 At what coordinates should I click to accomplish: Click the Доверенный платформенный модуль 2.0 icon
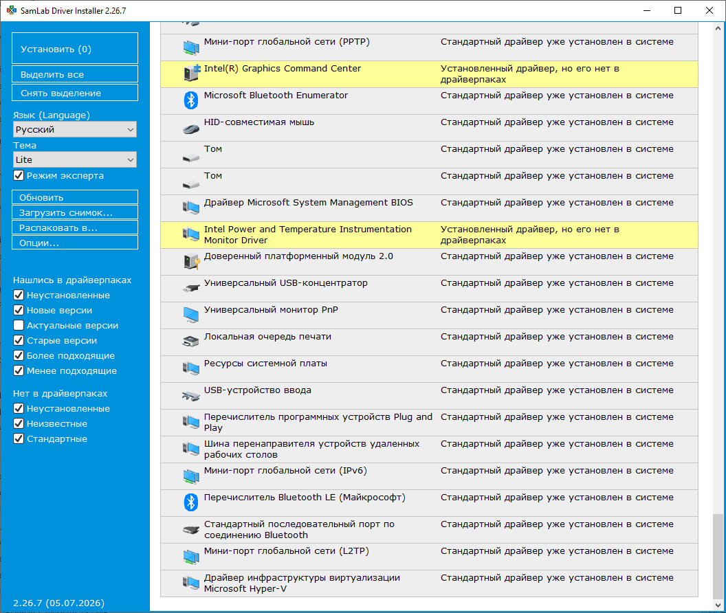(190, 262)
